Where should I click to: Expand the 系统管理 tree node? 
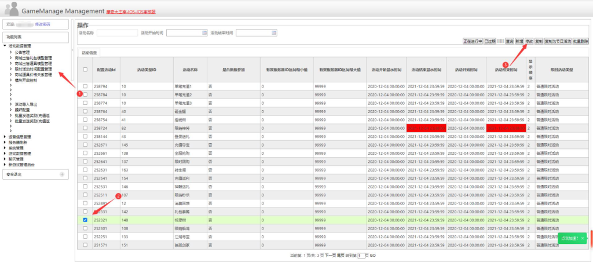(x=5, y=148)
